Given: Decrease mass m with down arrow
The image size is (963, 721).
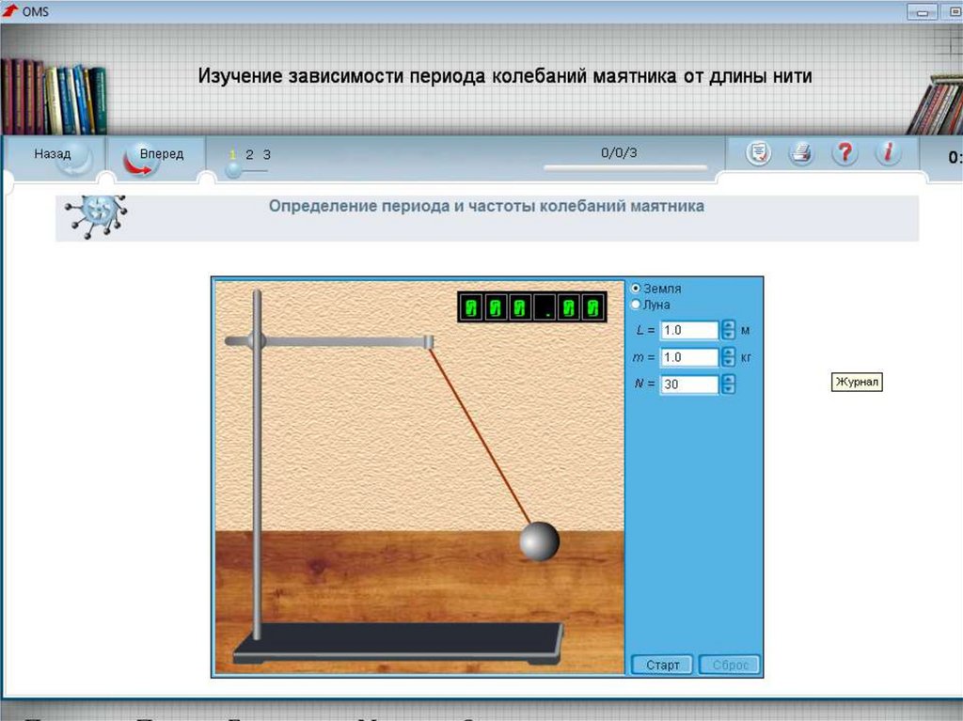Looking at the screenshot, I should pyautogui.click(x=729, y=363).
